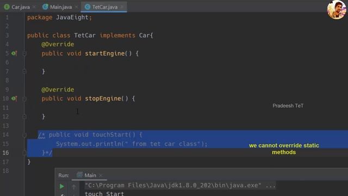This screenshot has width=348, height=196.
Task: Click the Main.java class file icon
Action: tap(45, 7)
